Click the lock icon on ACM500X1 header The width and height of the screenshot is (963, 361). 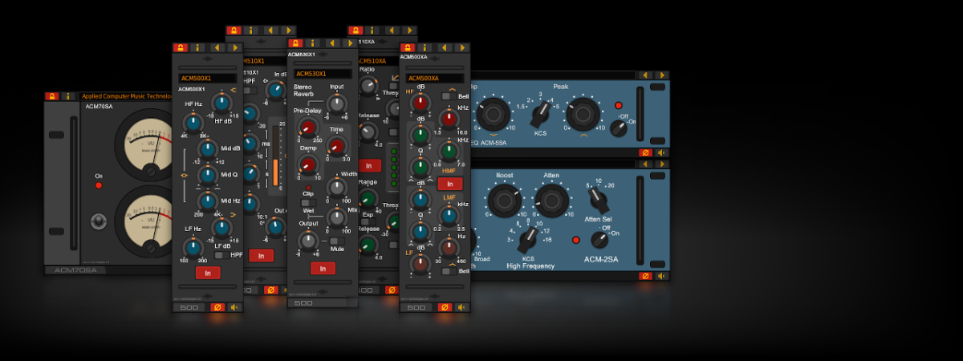tap(181, 47)
